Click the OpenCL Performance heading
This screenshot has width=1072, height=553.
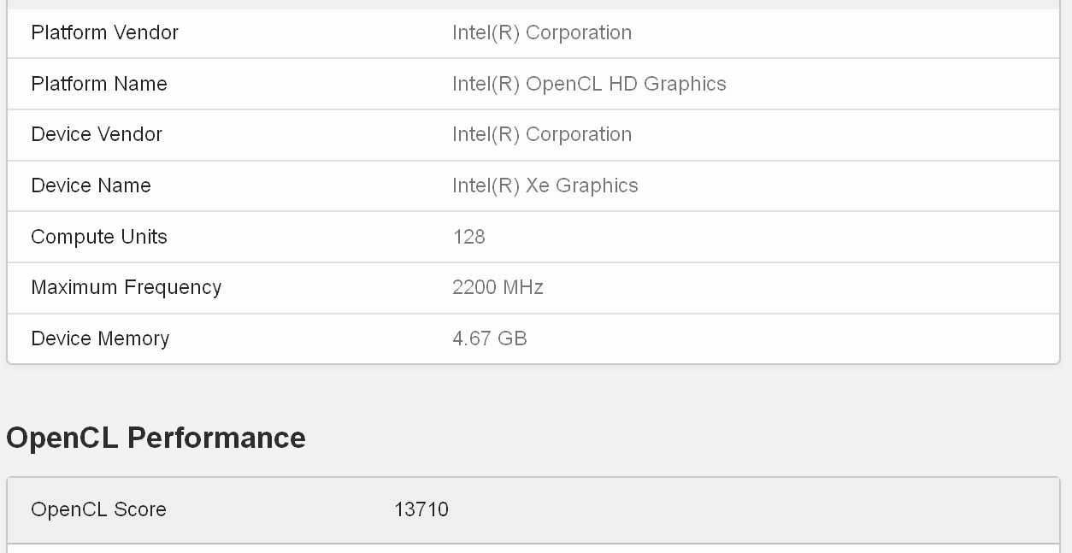156,438
